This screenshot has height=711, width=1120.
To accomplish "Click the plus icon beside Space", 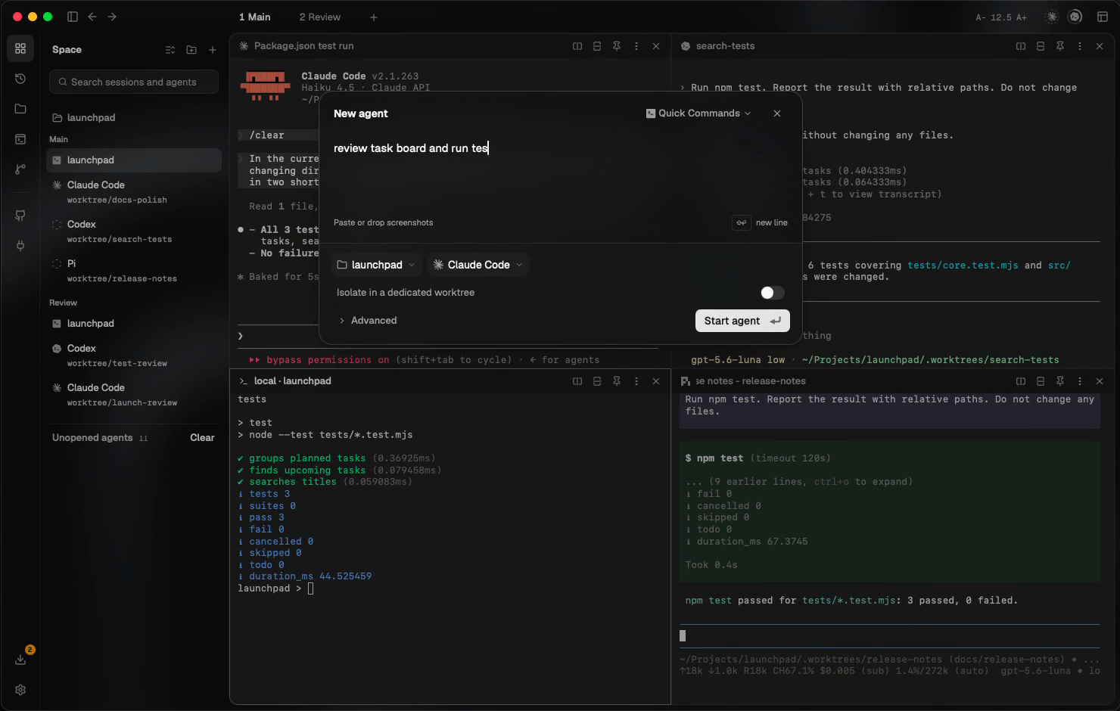I will point(213,50).
